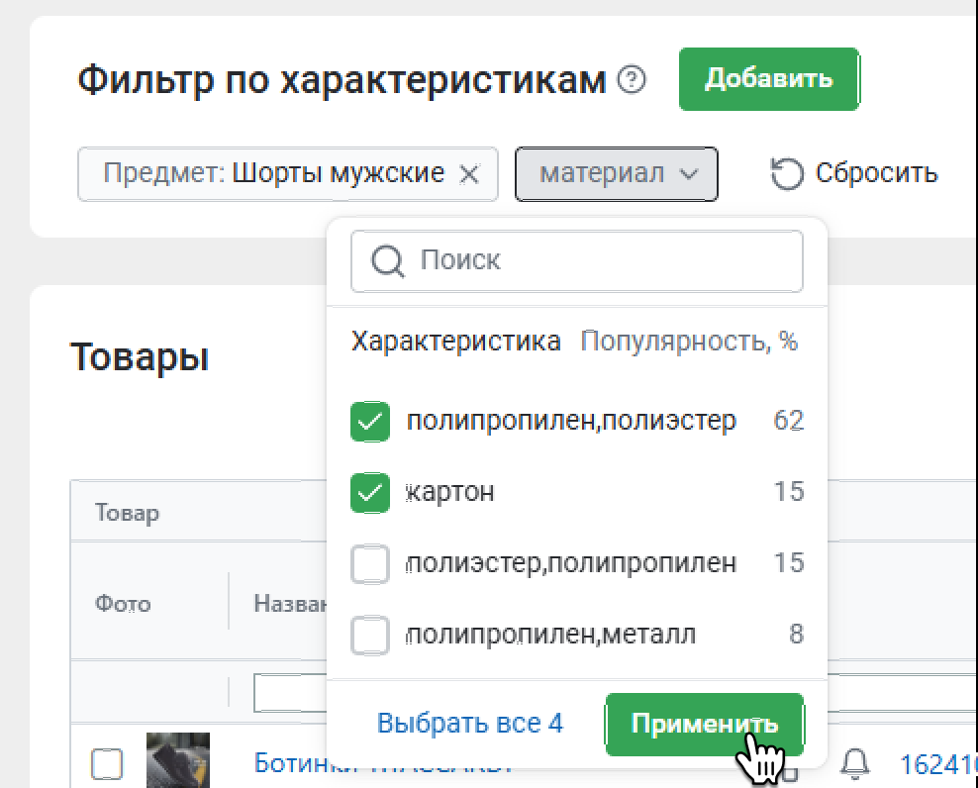The width and height of the screenshot is (978, 788).
Task: Click the Характеристика column header
Action: [x=456, y=342]
